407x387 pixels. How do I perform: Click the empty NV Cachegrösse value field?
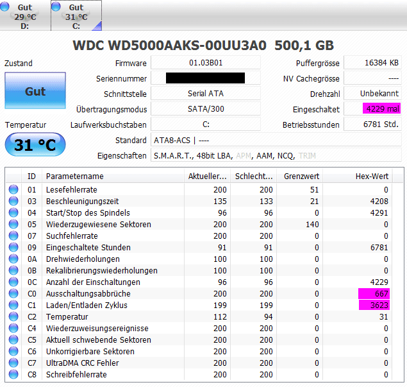[x=373, y=78]
